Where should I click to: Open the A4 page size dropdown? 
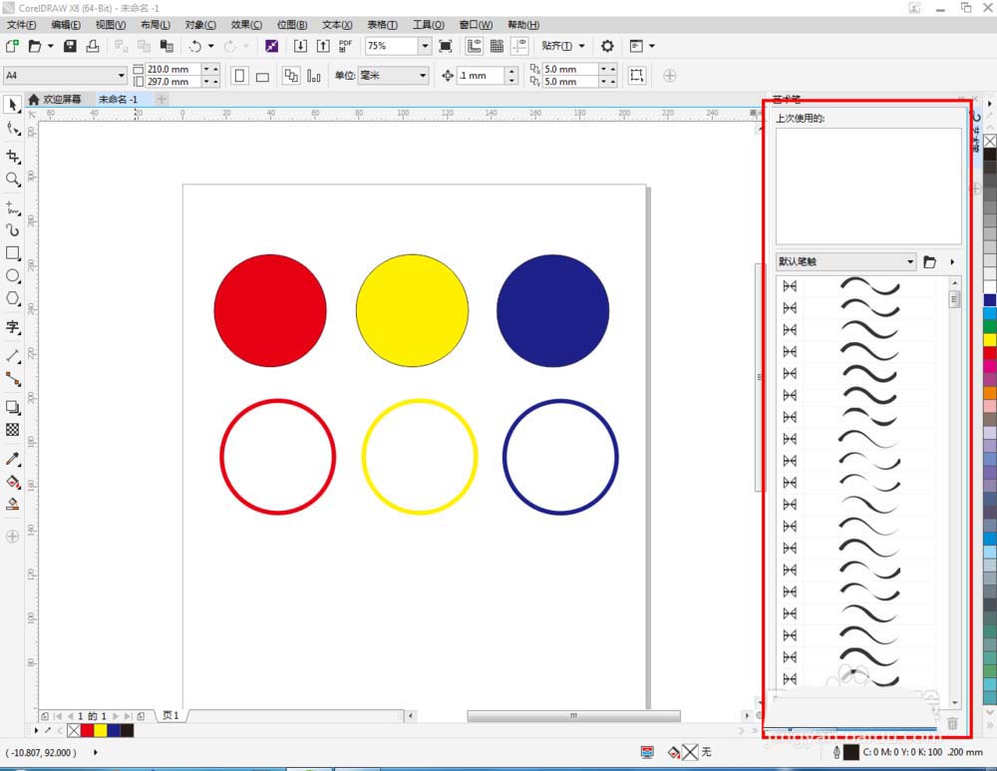tap(121, 76)
